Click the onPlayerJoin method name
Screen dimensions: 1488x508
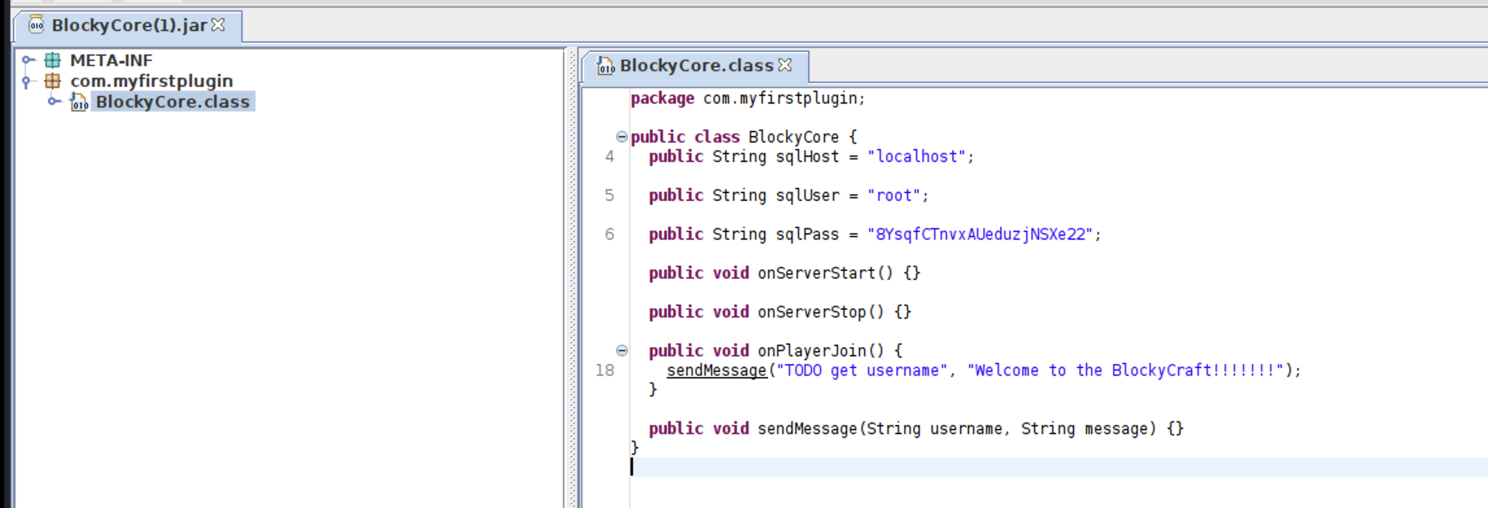tap(811, 351)
